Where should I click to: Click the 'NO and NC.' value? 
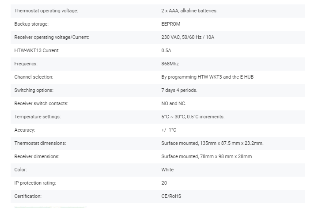[174, 103]
